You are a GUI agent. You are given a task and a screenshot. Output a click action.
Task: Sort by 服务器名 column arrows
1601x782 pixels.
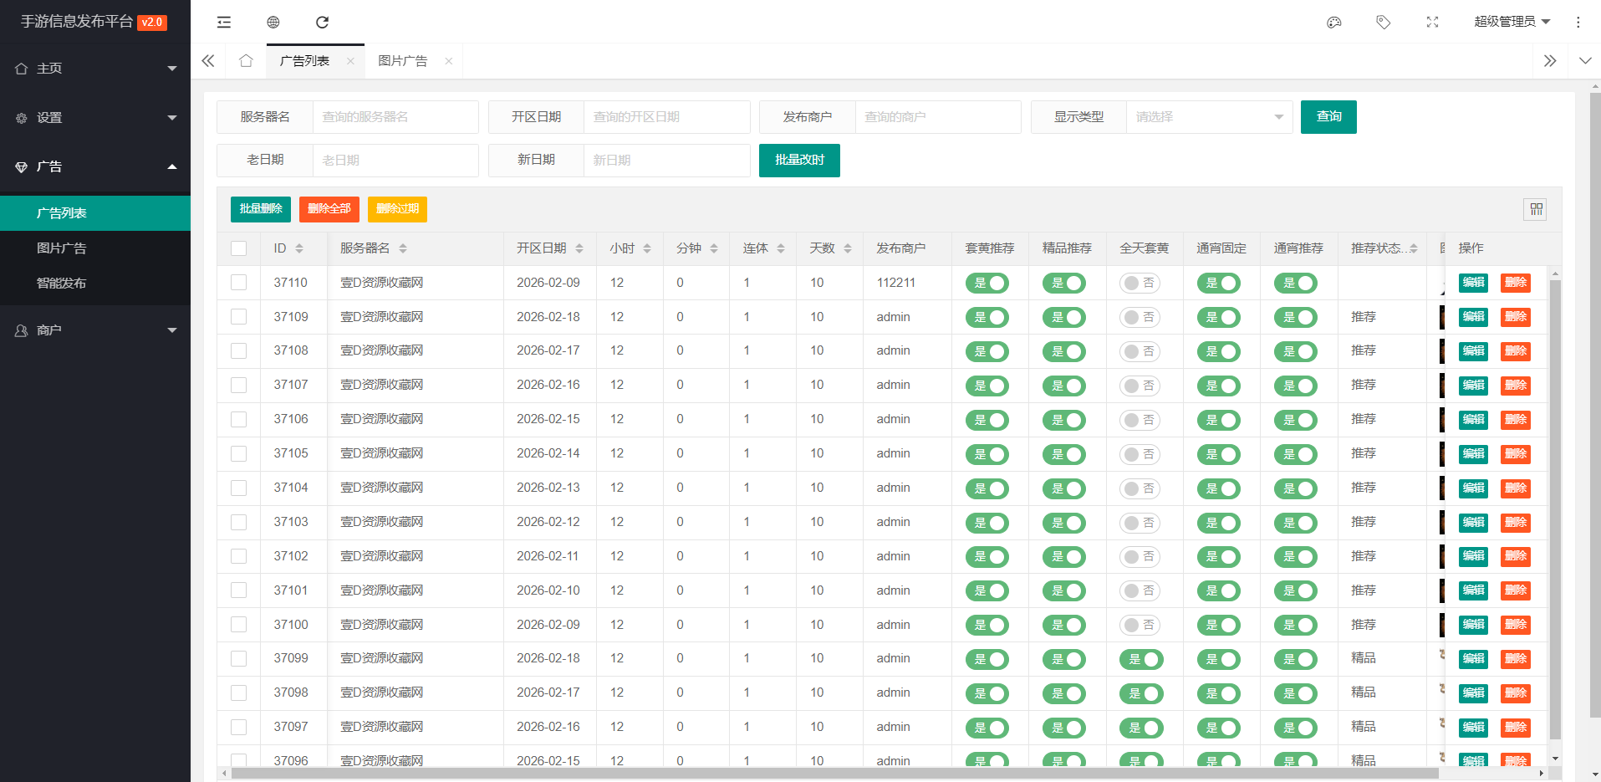click(403, 248)
